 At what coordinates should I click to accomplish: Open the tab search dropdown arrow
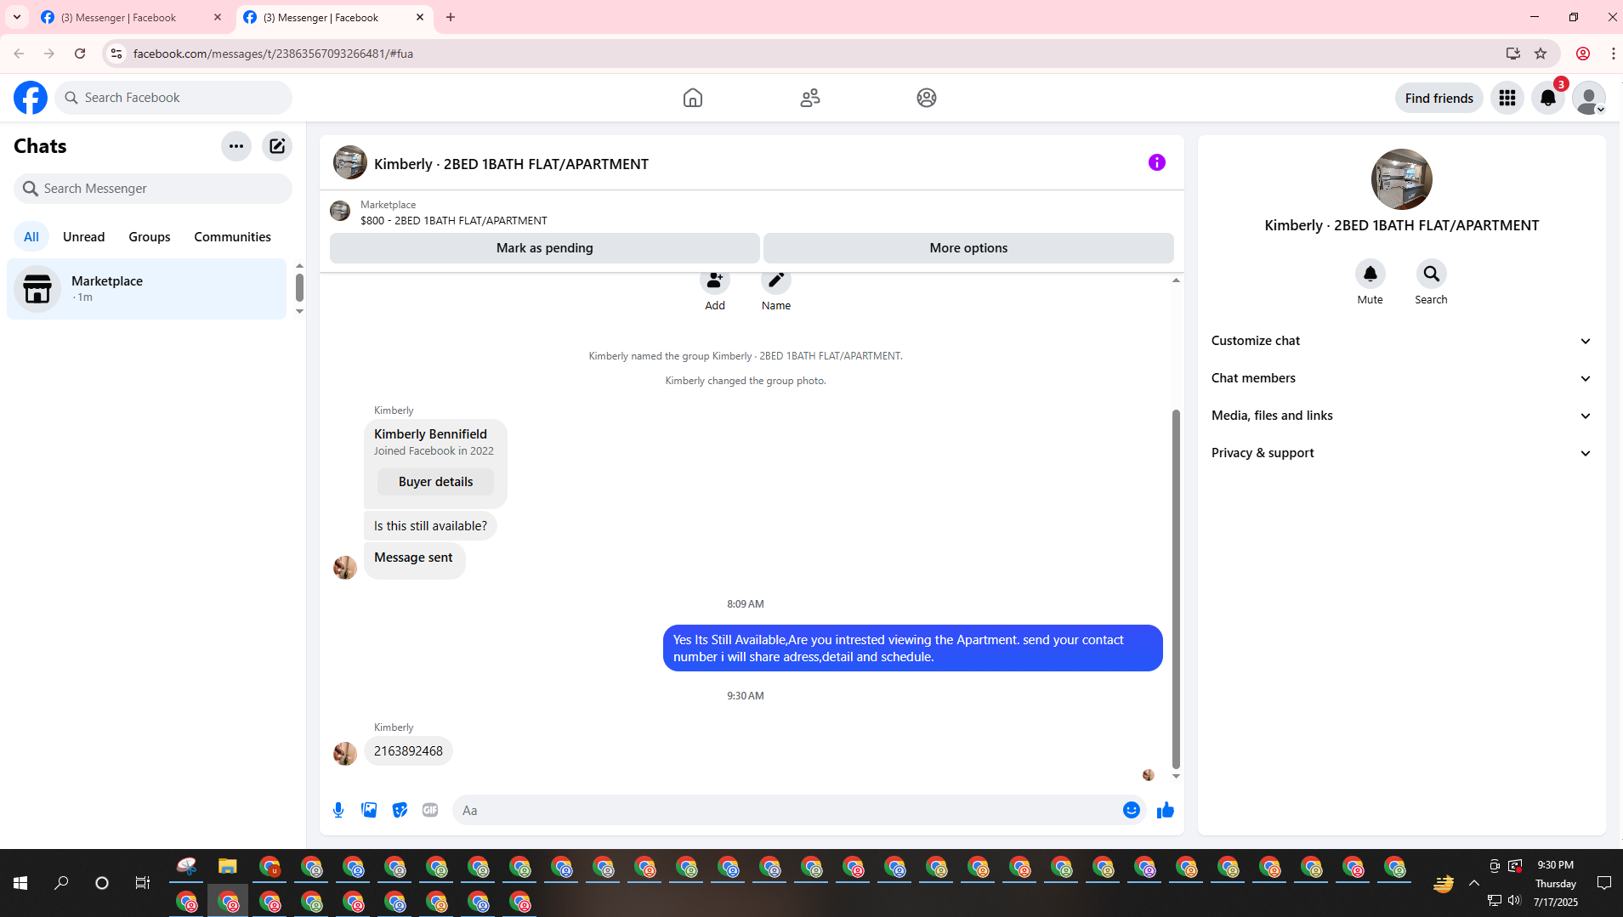pyautogui.click(x=17, y=17)
